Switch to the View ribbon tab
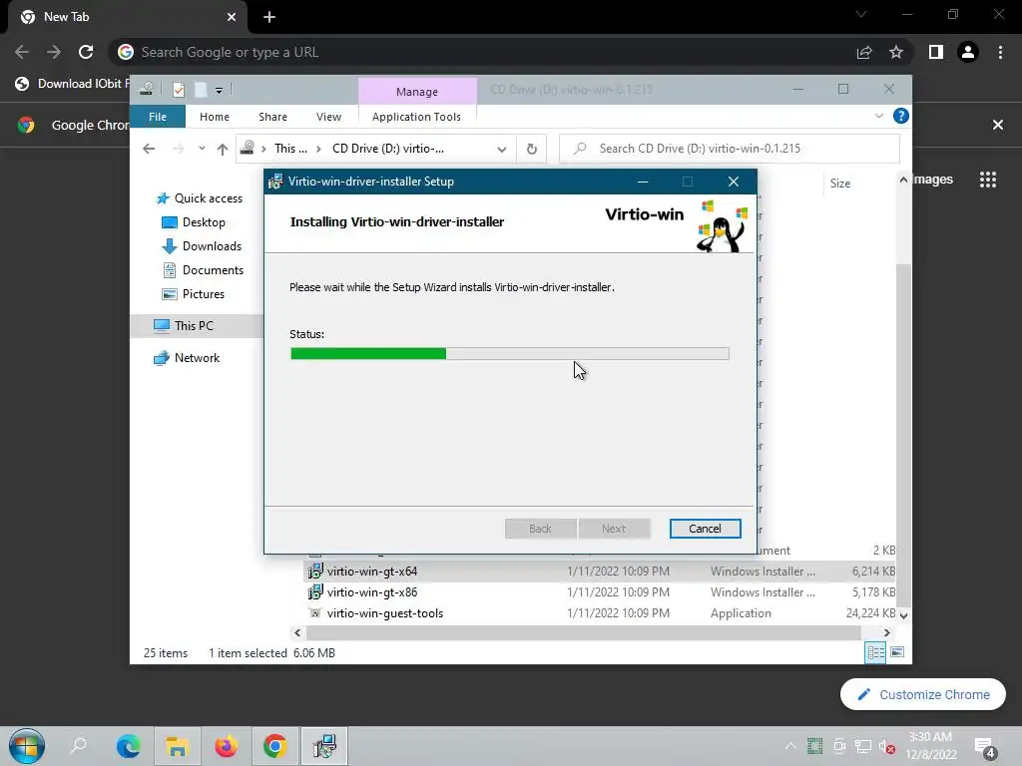 tap(328, 117)
